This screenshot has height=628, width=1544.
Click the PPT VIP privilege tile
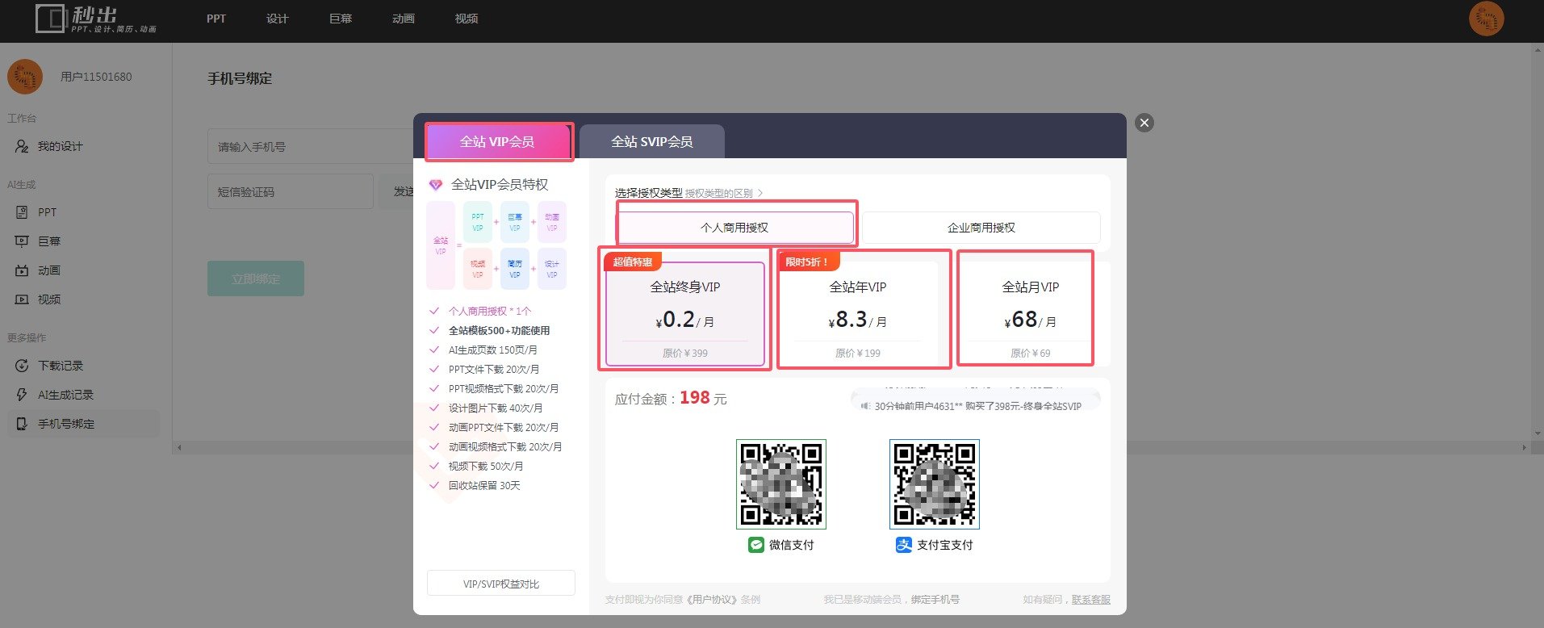click(x=478, y=222)
